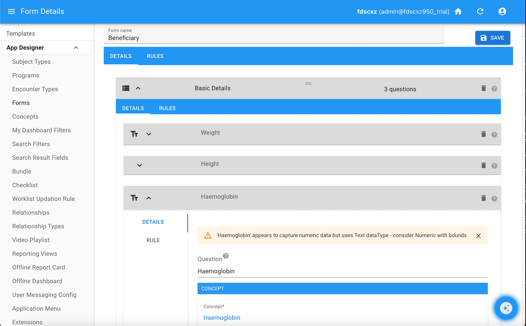Refresh the page with the reload icon

[480, 11]
